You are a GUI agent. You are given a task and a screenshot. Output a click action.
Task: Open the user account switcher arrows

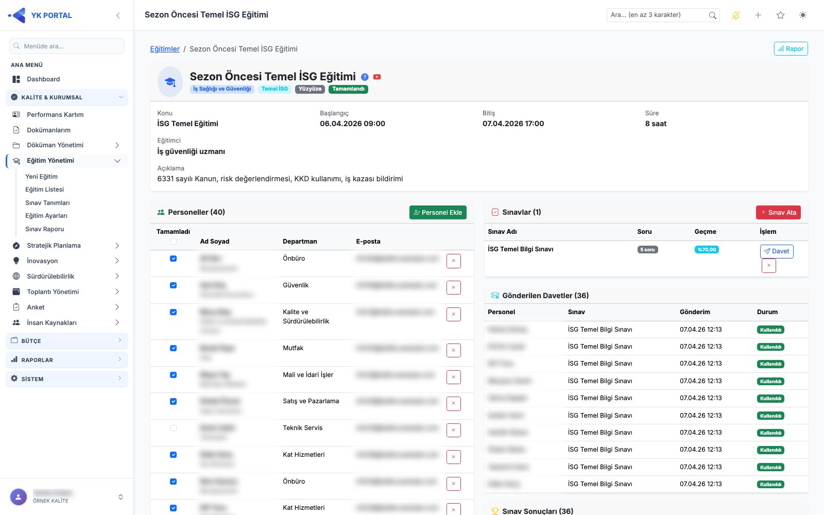[121, 497]
